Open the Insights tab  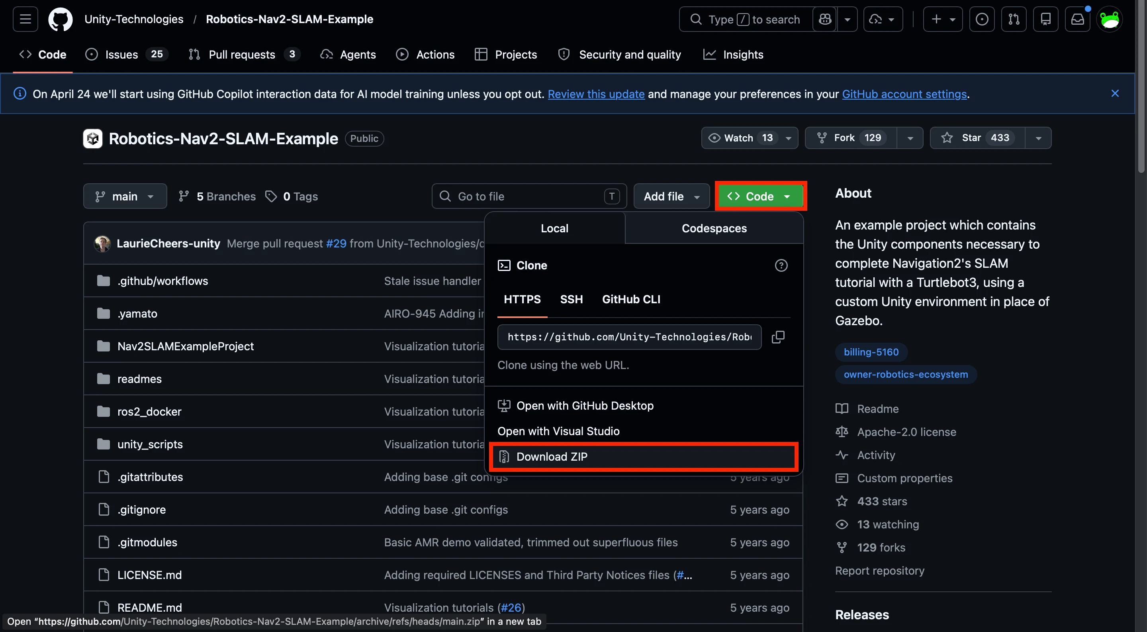tap(733, 54)
